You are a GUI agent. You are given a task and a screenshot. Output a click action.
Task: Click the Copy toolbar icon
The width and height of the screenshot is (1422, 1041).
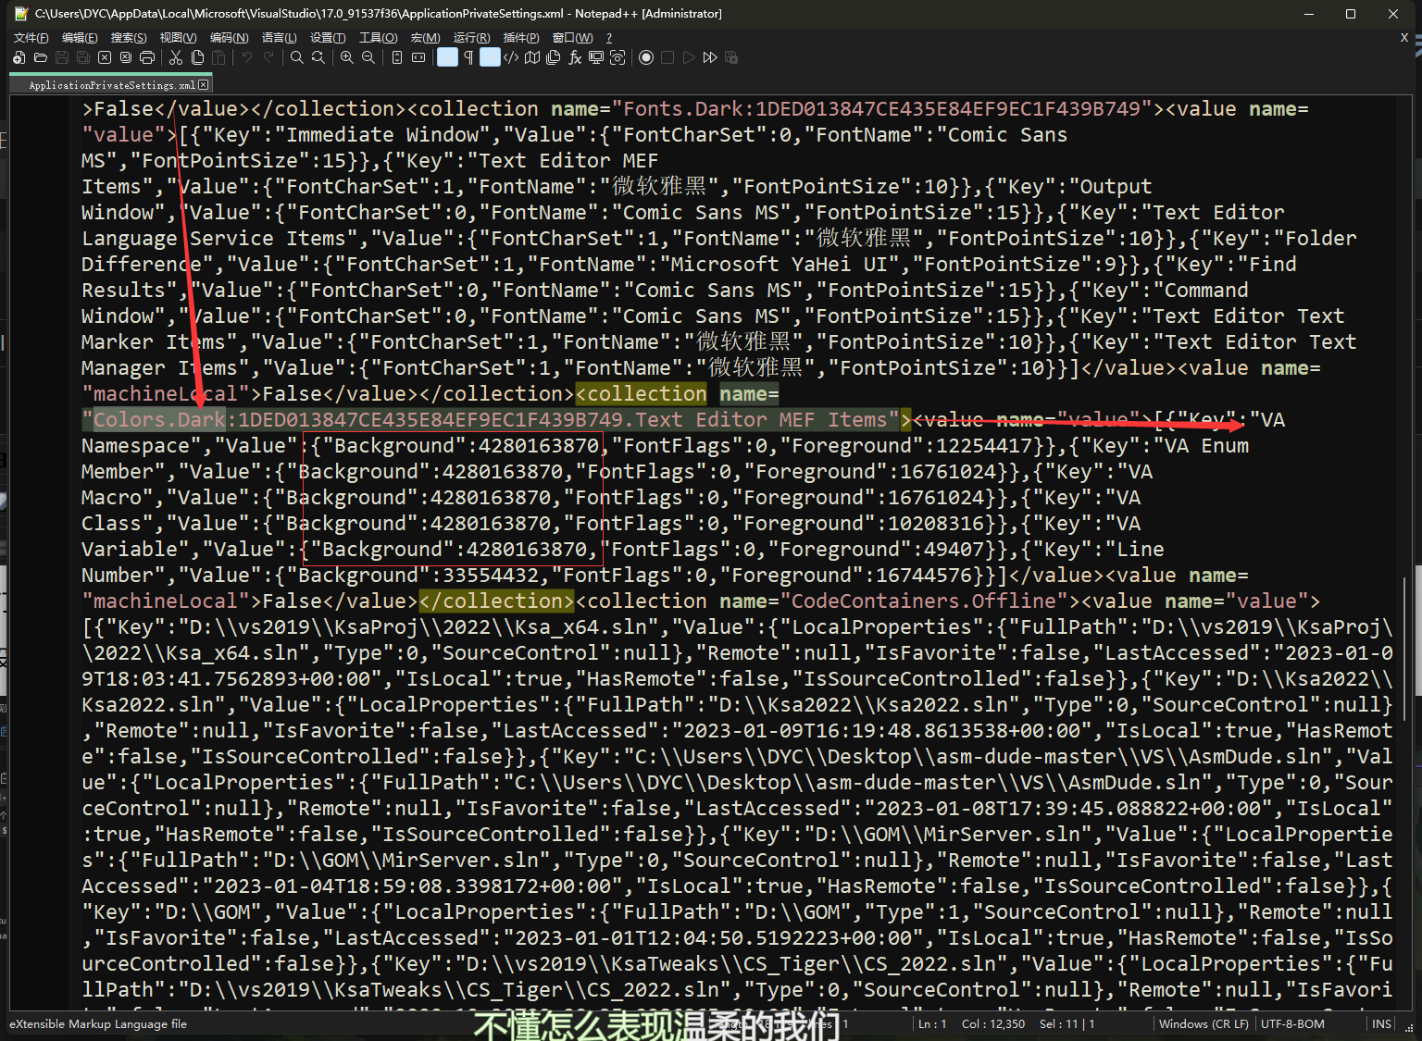[x=197, y=57]
